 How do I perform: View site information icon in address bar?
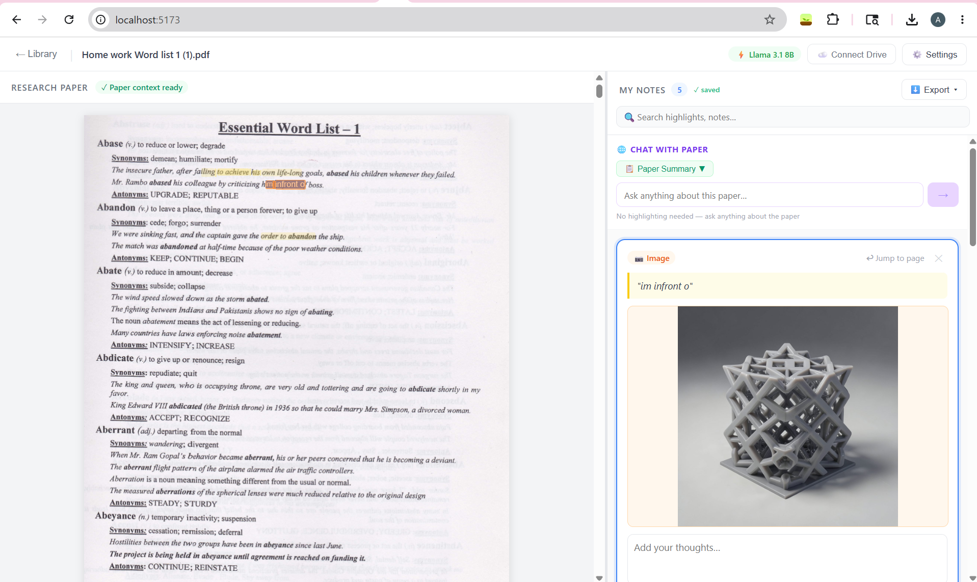pyautogui.click(x=101, y=19)
